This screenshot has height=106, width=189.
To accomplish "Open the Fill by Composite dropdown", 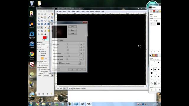I will pyautogui.click(x=48, y=75).
